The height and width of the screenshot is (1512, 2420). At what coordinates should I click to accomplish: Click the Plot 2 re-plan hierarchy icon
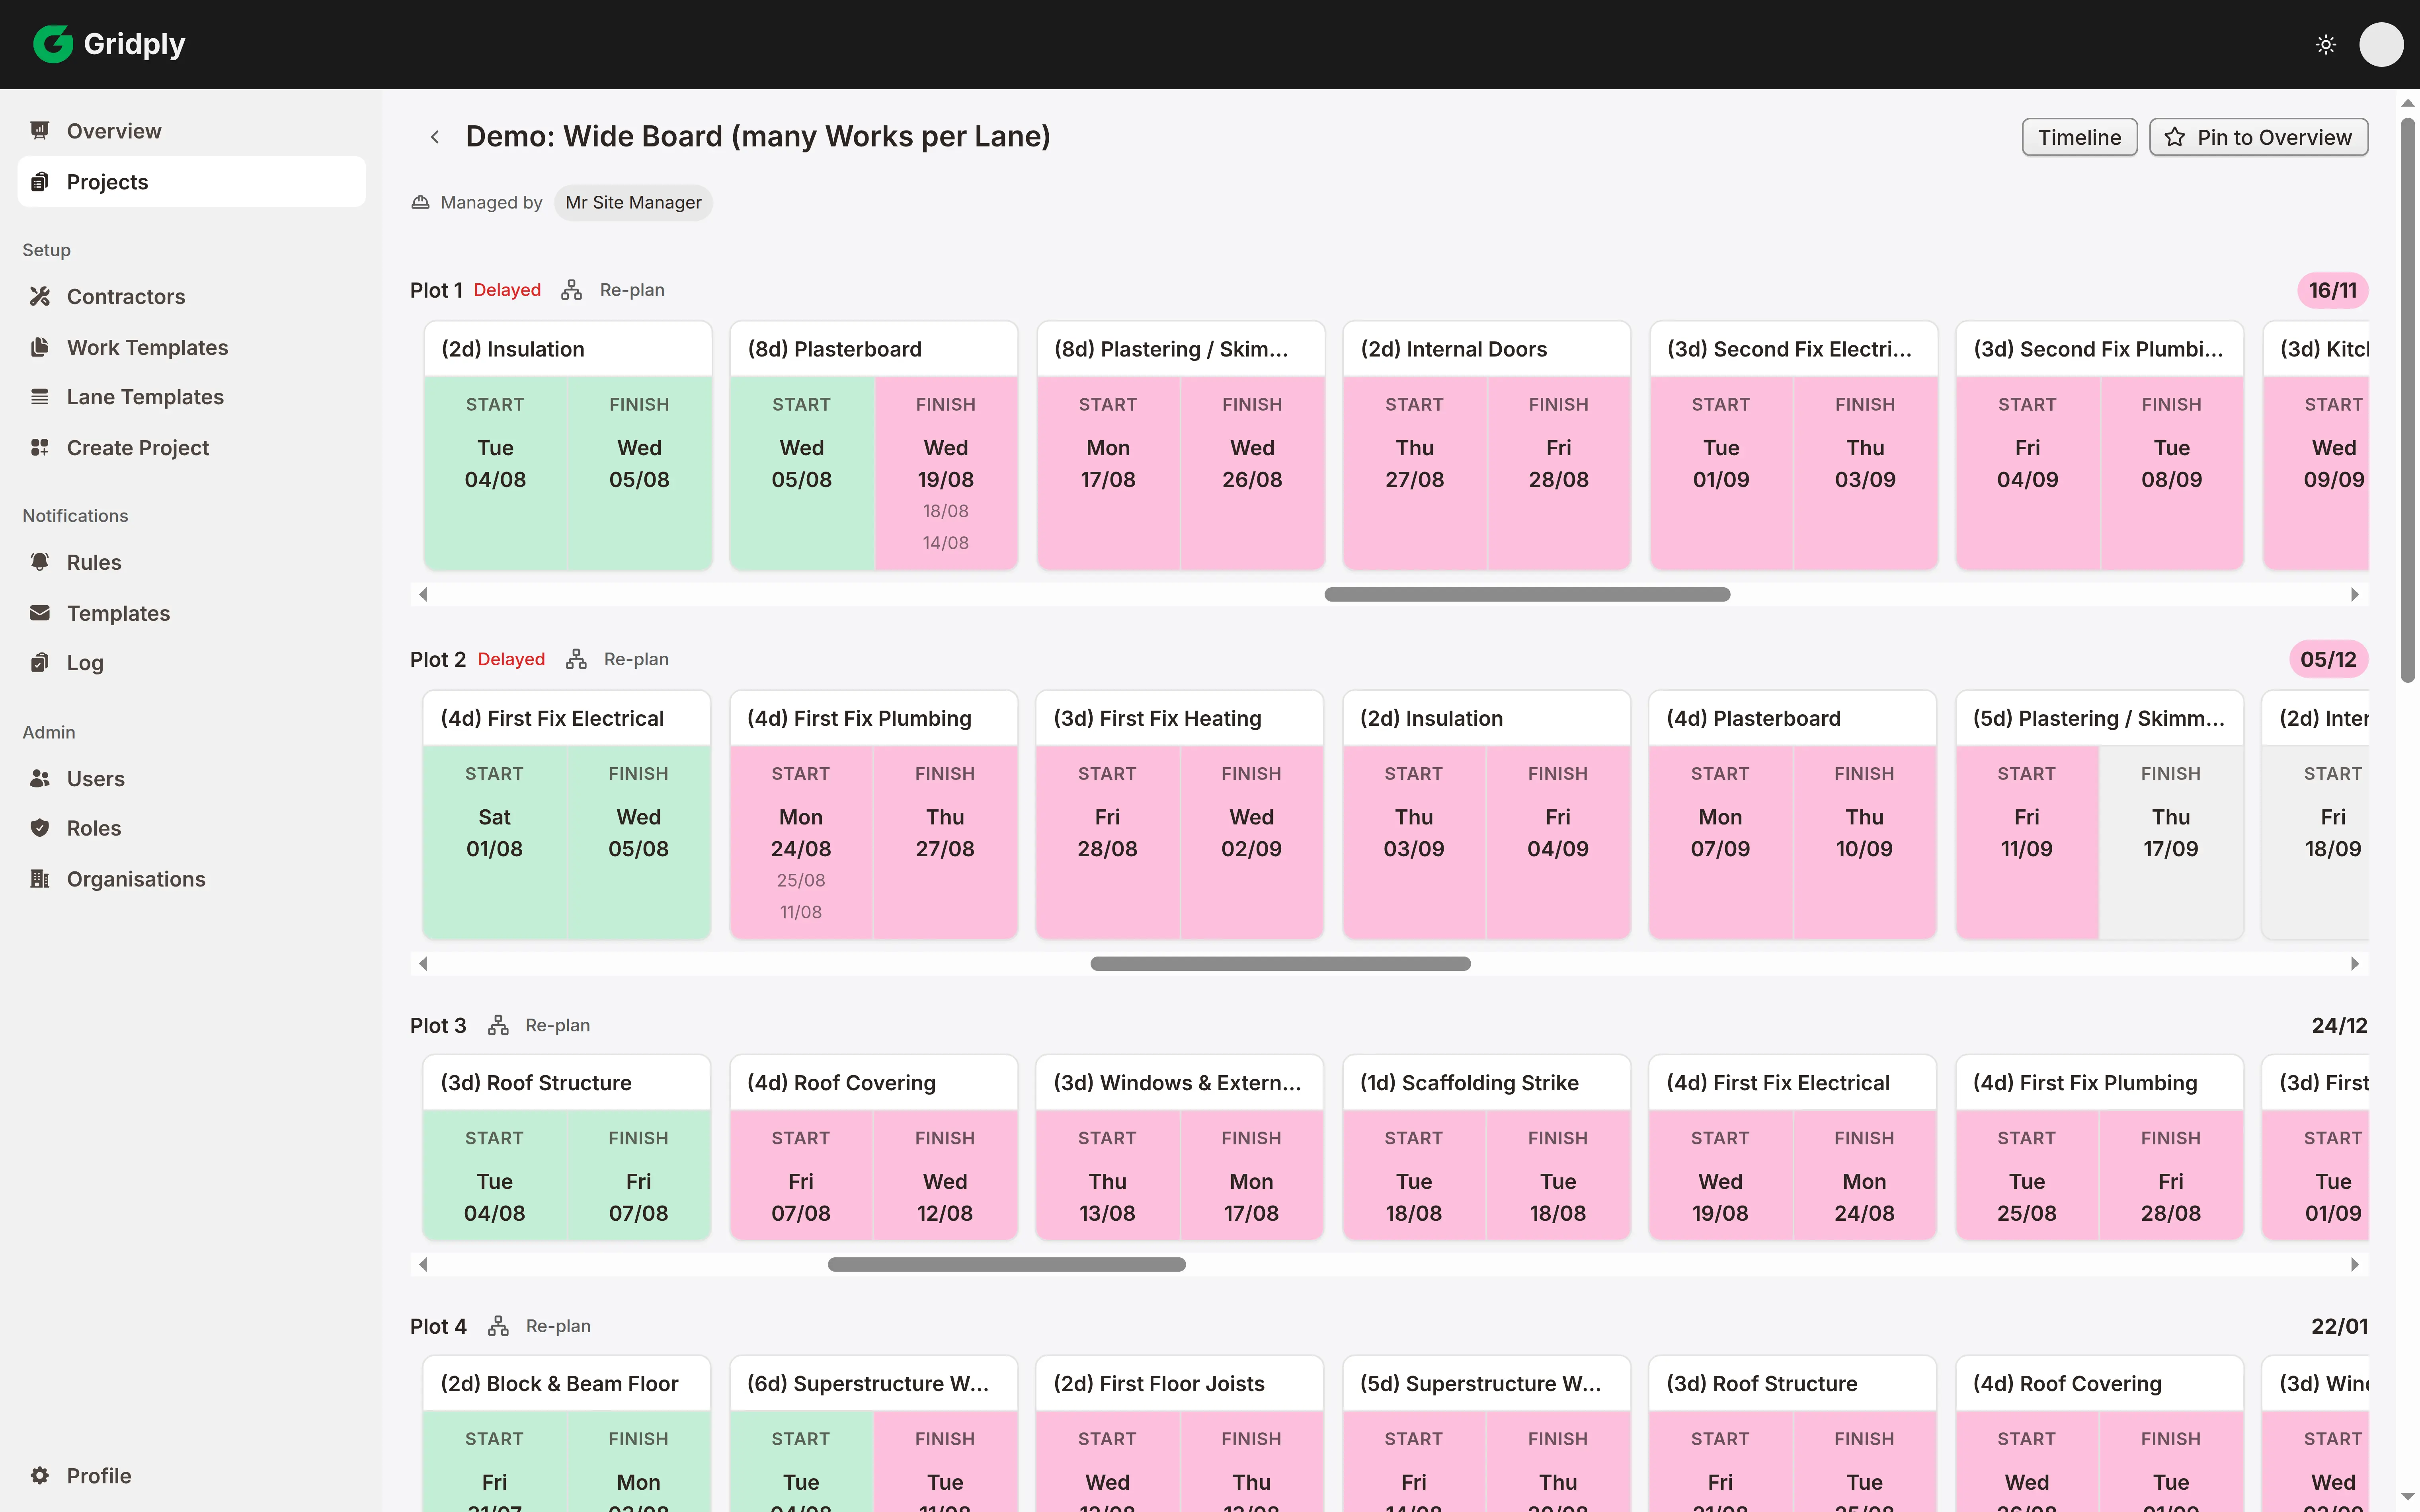click(576, 659)
